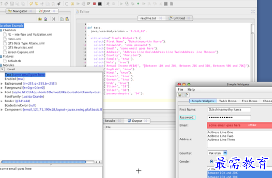Open the Tree Demo tab
The width and height of the screenshot is (272, 178).
click(249, 101)
